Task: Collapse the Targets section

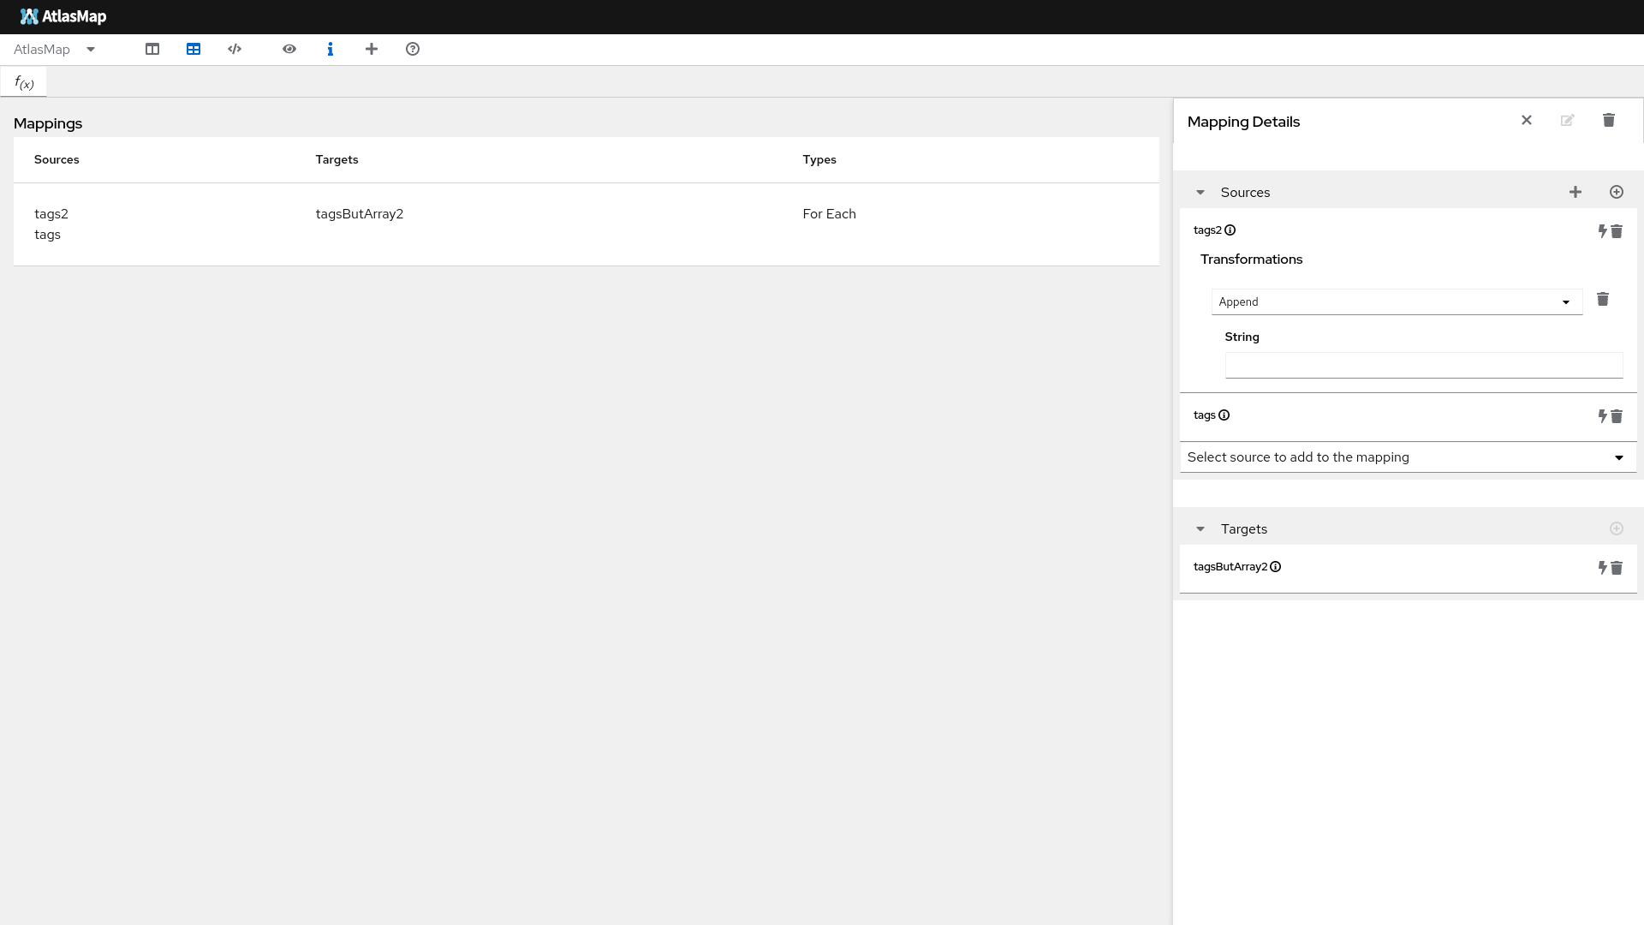Action: pos(1200,528)
